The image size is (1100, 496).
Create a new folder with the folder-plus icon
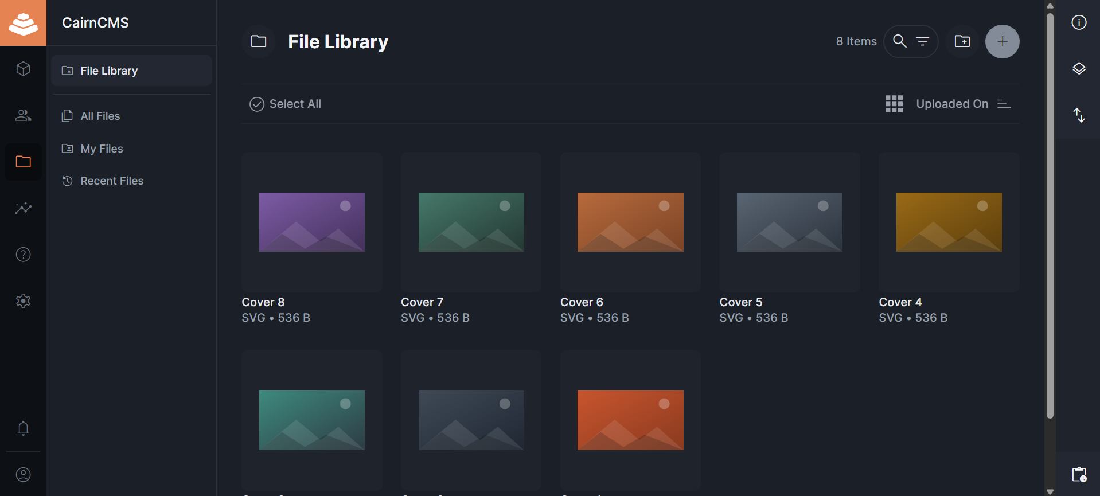point(962,41)
